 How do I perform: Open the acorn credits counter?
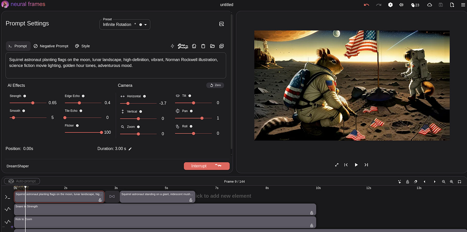pos(415,5)
